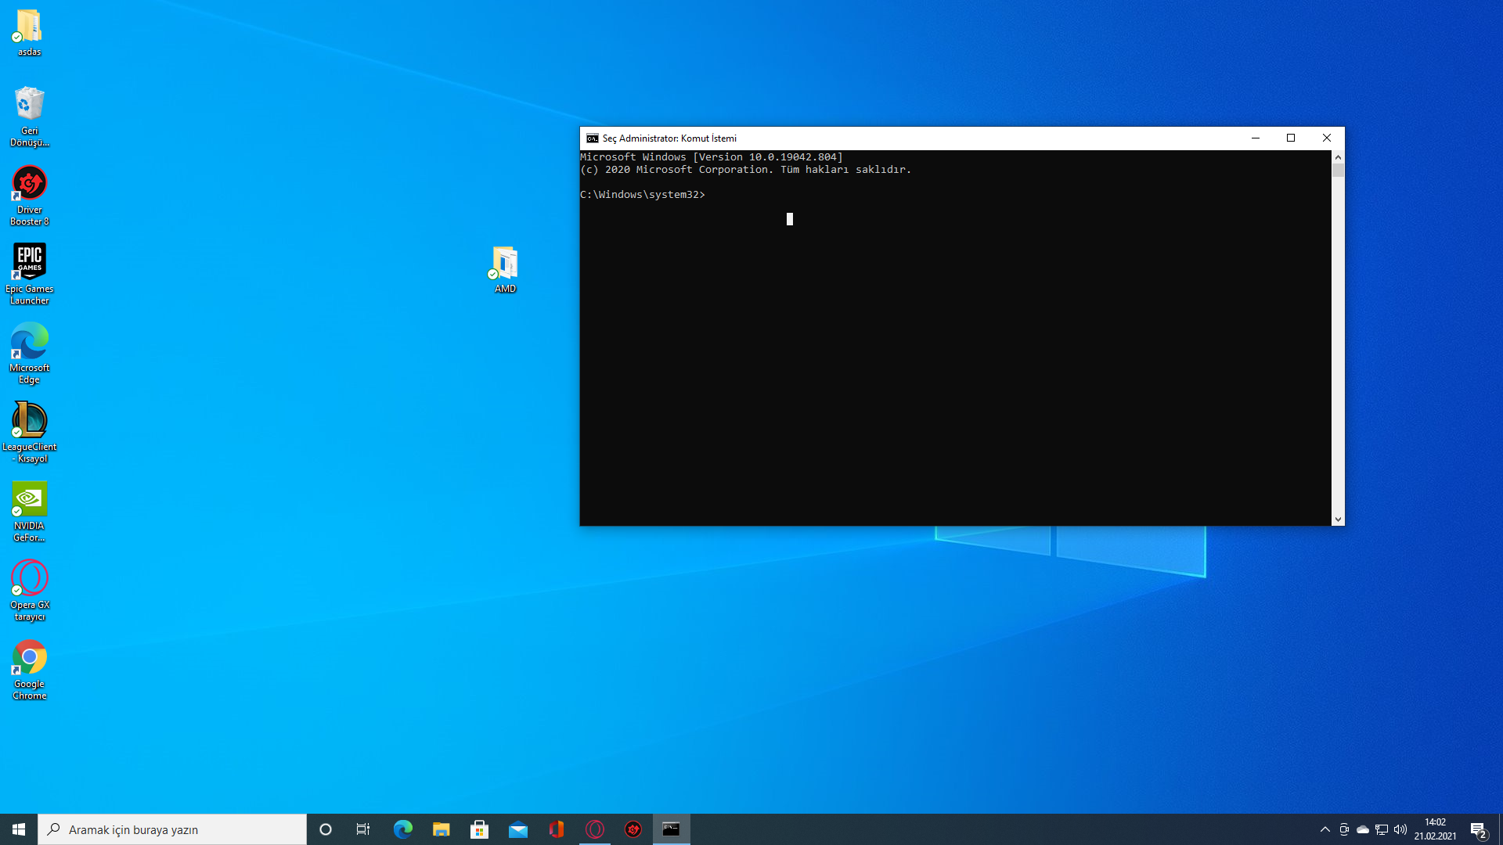Open OneDrive cloud tray icon
The height and width of the screenshot is (845, 1503).
(1363, 829)
